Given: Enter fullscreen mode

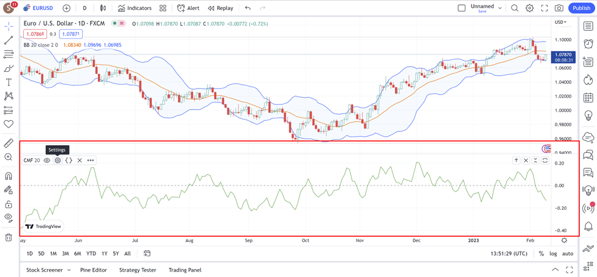Looking at the screenshot, I should tap(544, 8).
